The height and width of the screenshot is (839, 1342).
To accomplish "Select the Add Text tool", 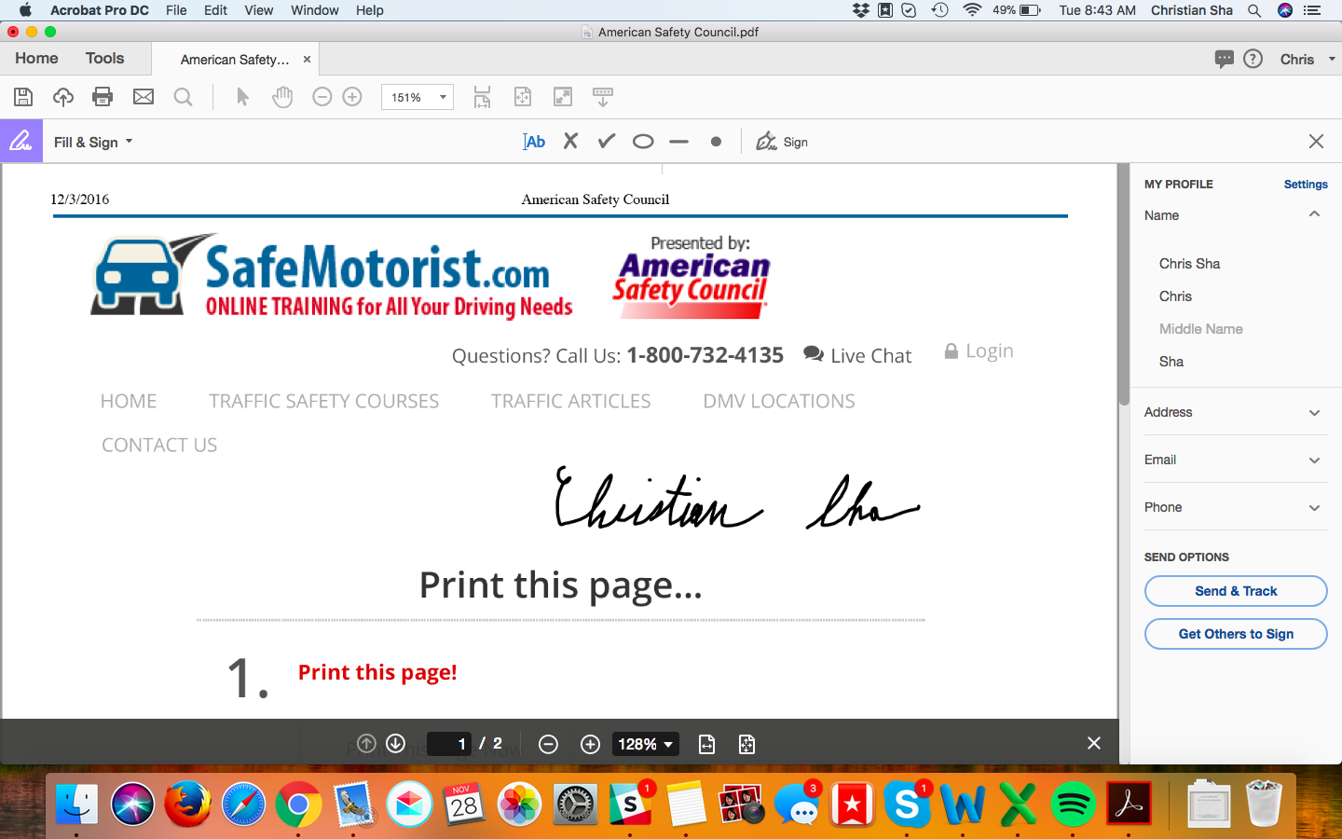I will (534, 142).
